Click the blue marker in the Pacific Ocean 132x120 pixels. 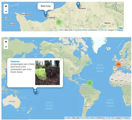tap(35, 92)
